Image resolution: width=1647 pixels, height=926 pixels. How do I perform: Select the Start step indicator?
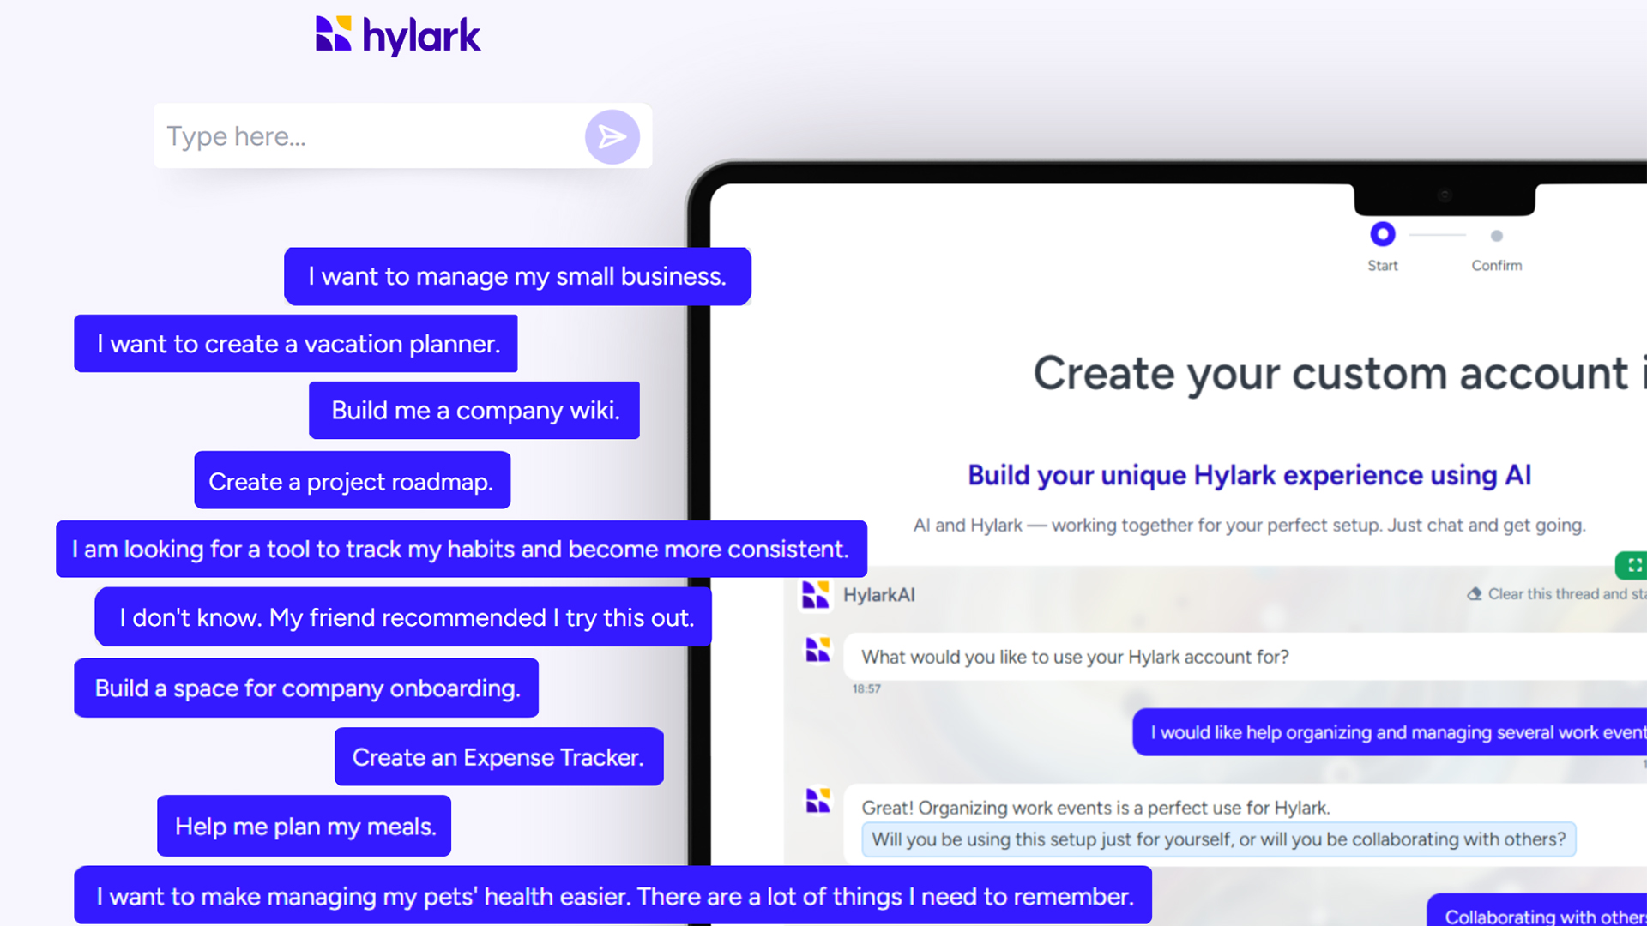1382,232
